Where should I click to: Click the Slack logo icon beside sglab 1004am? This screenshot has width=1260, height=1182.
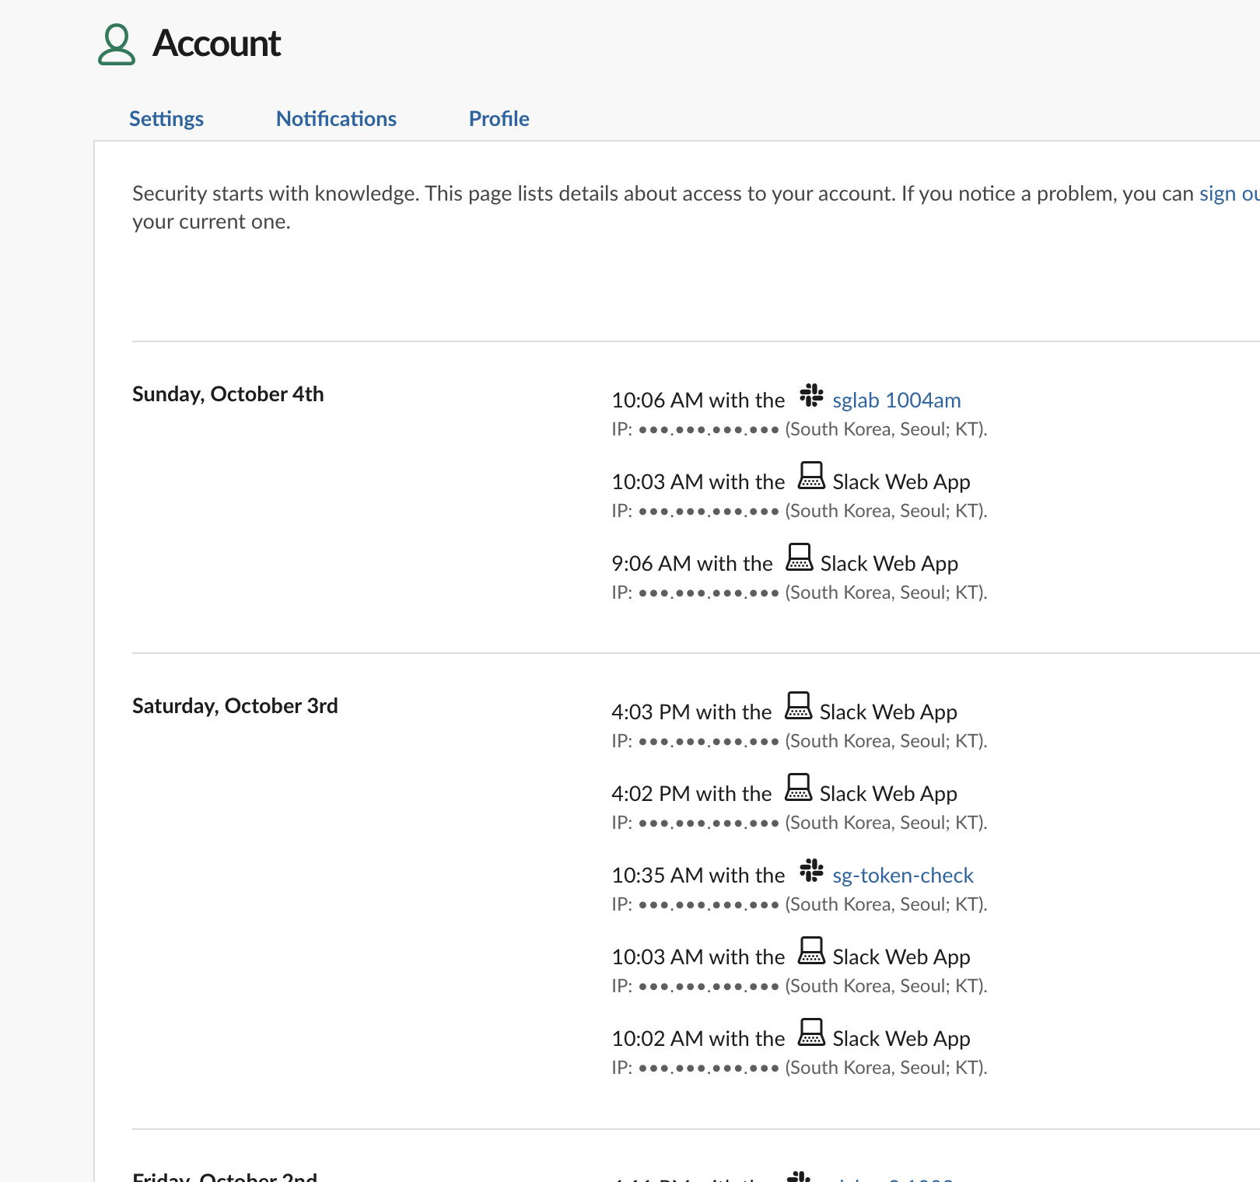(811, 395)
